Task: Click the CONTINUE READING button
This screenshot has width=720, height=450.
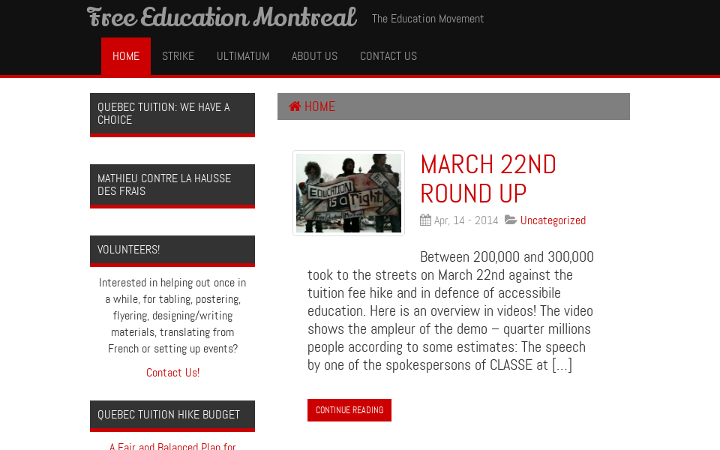Action: coord(349,409)
